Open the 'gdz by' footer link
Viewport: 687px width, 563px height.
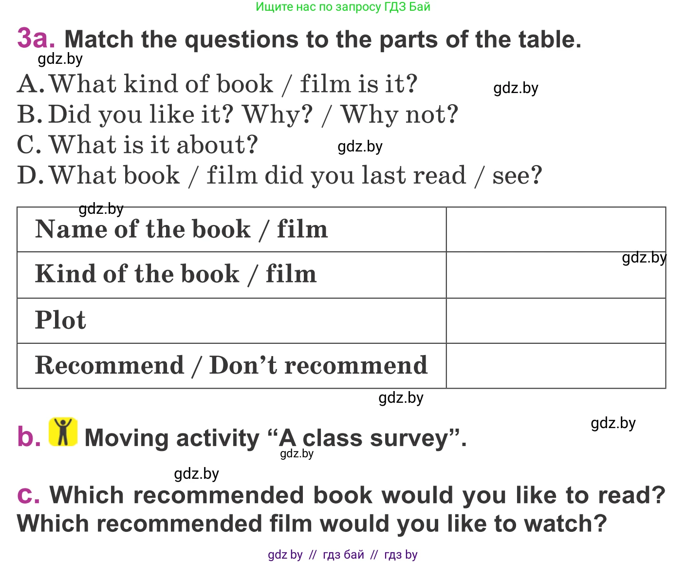pos(285,555)
